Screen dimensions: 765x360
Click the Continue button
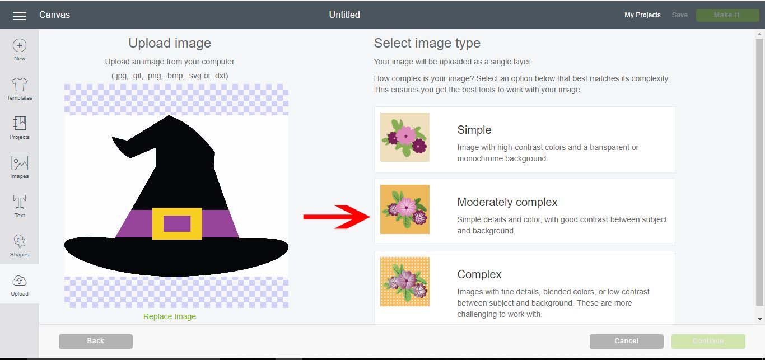tap(708, 341)
